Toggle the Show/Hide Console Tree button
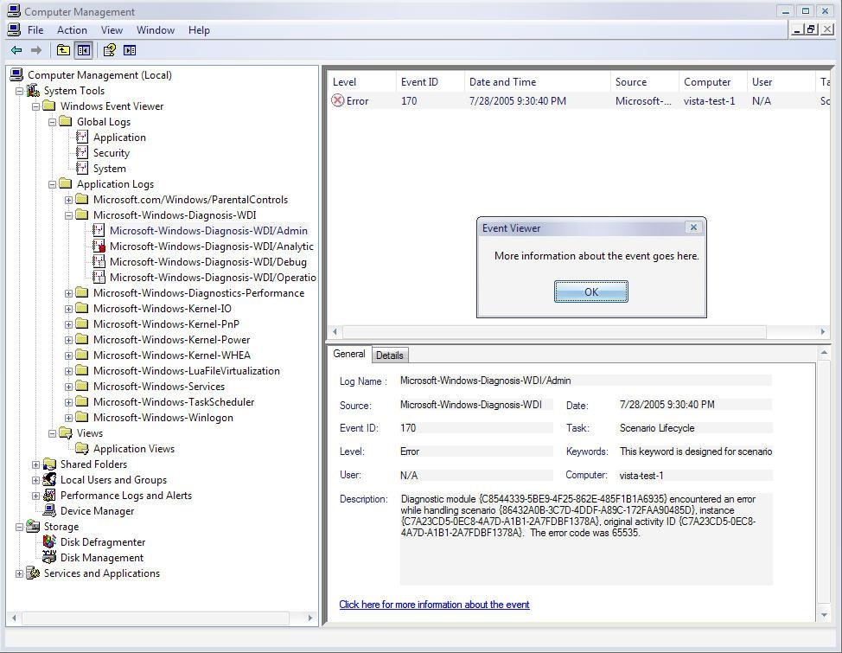Screen dimensions: 842x653 (x=84, y=50)
